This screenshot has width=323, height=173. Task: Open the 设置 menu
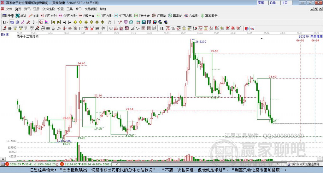click(x=61, y=9)
